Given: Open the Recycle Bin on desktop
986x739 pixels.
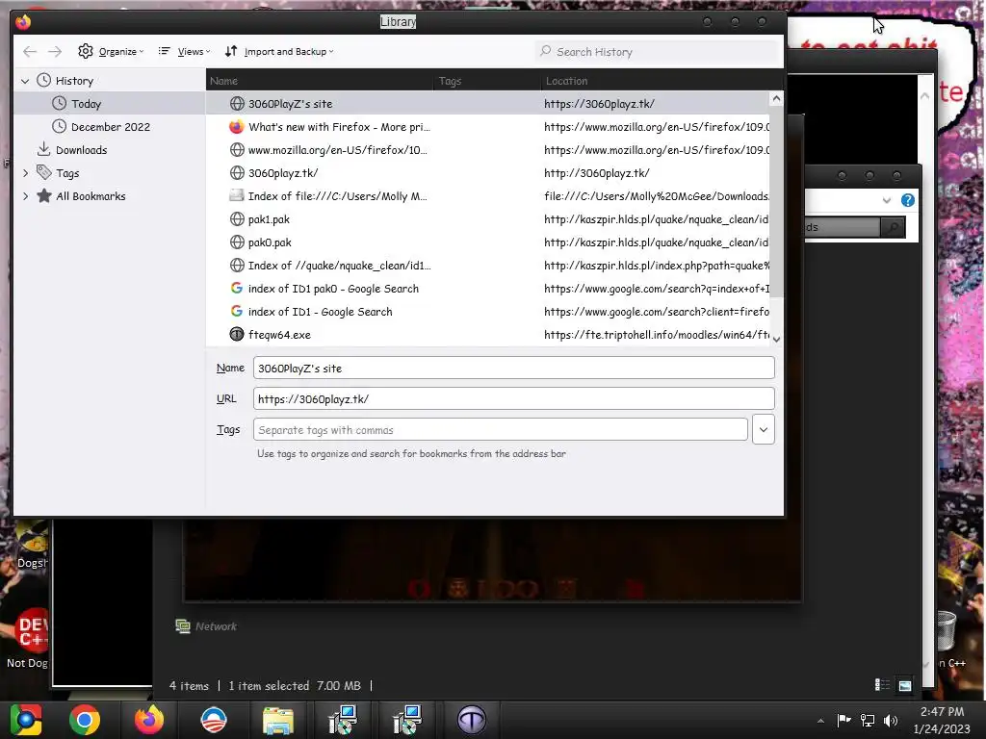Looking at the screenshot, I should pos(947,631).
